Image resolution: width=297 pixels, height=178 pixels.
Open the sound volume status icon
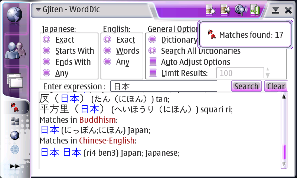coord(225,10)
